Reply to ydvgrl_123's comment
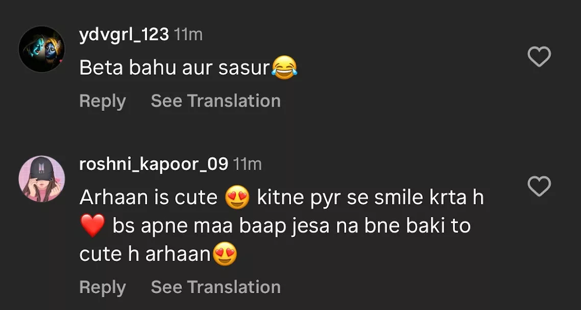Viewport: 581px width, 310px height. coord(102,101)
